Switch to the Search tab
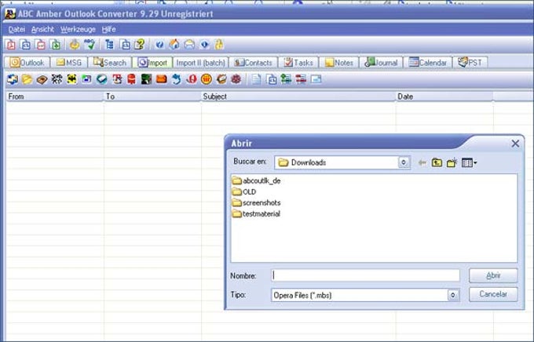Screen dimensions: 534x342 pyautogui.click(x=110, y=63)
